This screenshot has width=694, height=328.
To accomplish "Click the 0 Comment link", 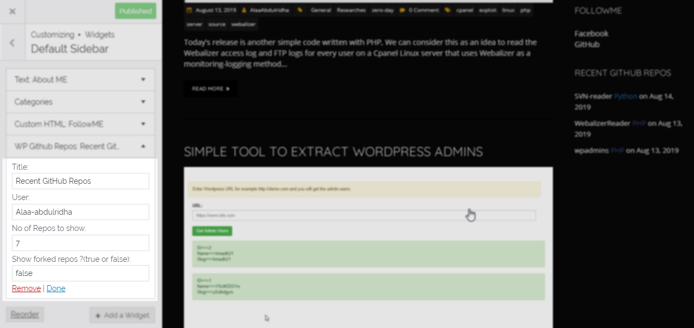I will (424, 10).
